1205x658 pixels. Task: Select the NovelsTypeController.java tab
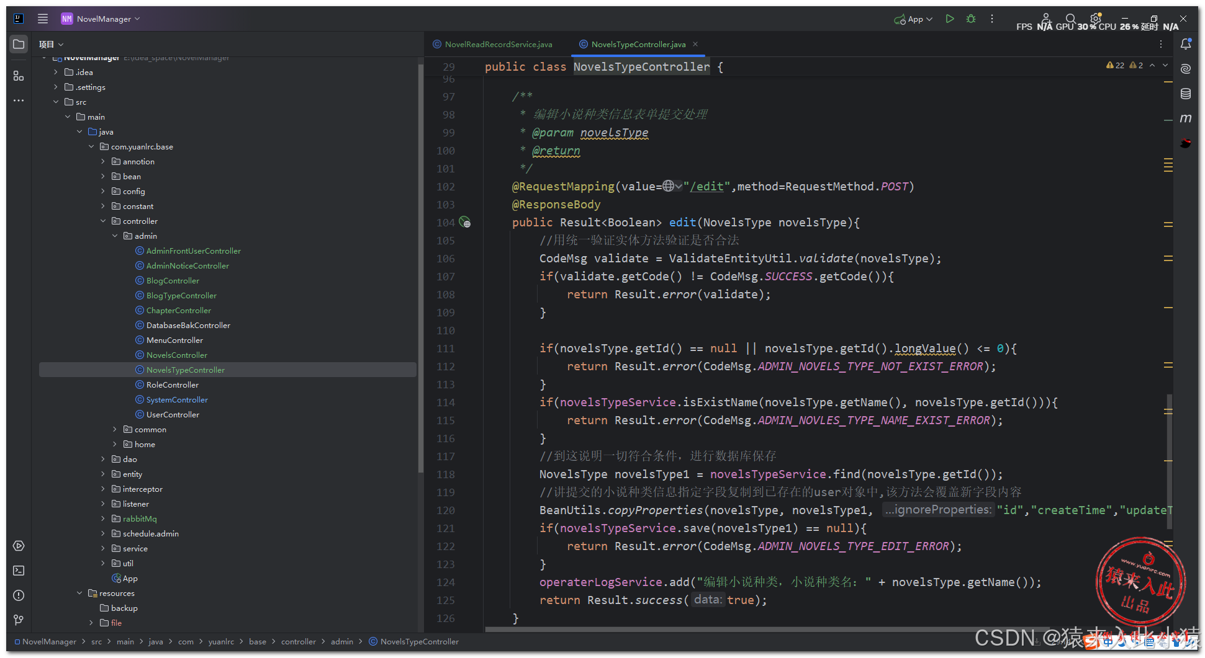[638, 44]
